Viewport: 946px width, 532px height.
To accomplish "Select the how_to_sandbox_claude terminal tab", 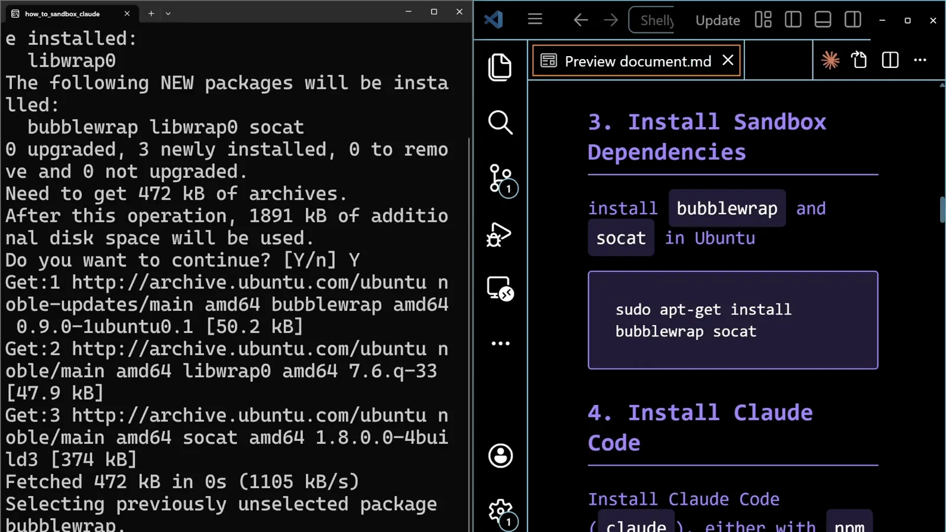I will [71, 13].
